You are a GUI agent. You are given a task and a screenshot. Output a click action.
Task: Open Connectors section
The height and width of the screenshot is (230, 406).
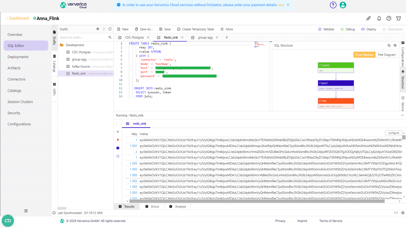(x=17, y=79)
